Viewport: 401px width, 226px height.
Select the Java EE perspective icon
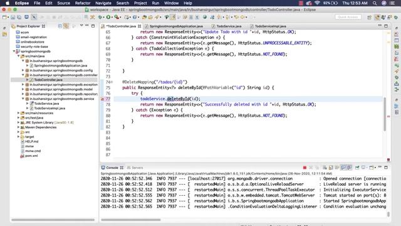click(377, 17)
